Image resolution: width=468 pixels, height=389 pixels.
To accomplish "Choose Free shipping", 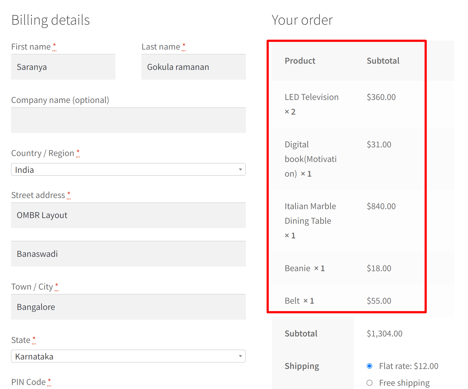I will pyautogui.click(x=370, y=382).
